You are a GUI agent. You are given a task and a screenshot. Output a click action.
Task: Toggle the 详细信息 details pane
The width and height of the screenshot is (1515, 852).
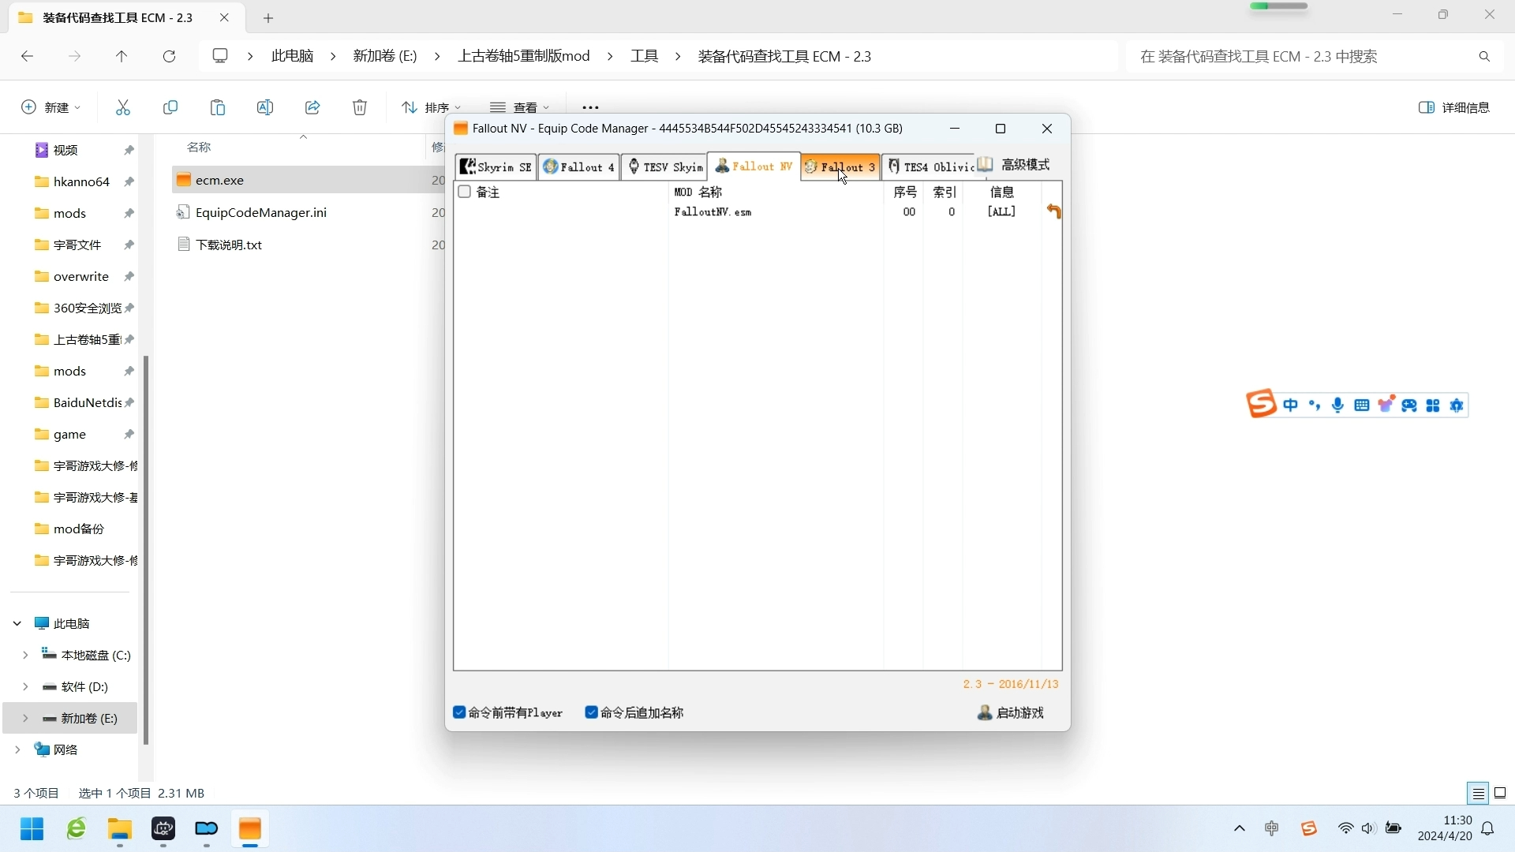pos(1453,107)
